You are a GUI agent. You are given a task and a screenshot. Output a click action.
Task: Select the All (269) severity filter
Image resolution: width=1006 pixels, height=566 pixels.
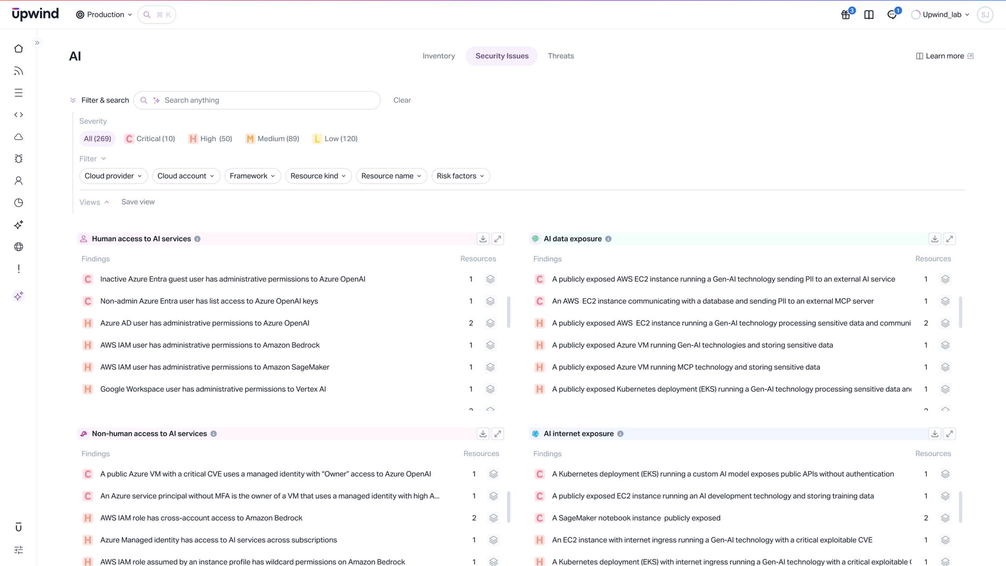click(x=97, y=139)
